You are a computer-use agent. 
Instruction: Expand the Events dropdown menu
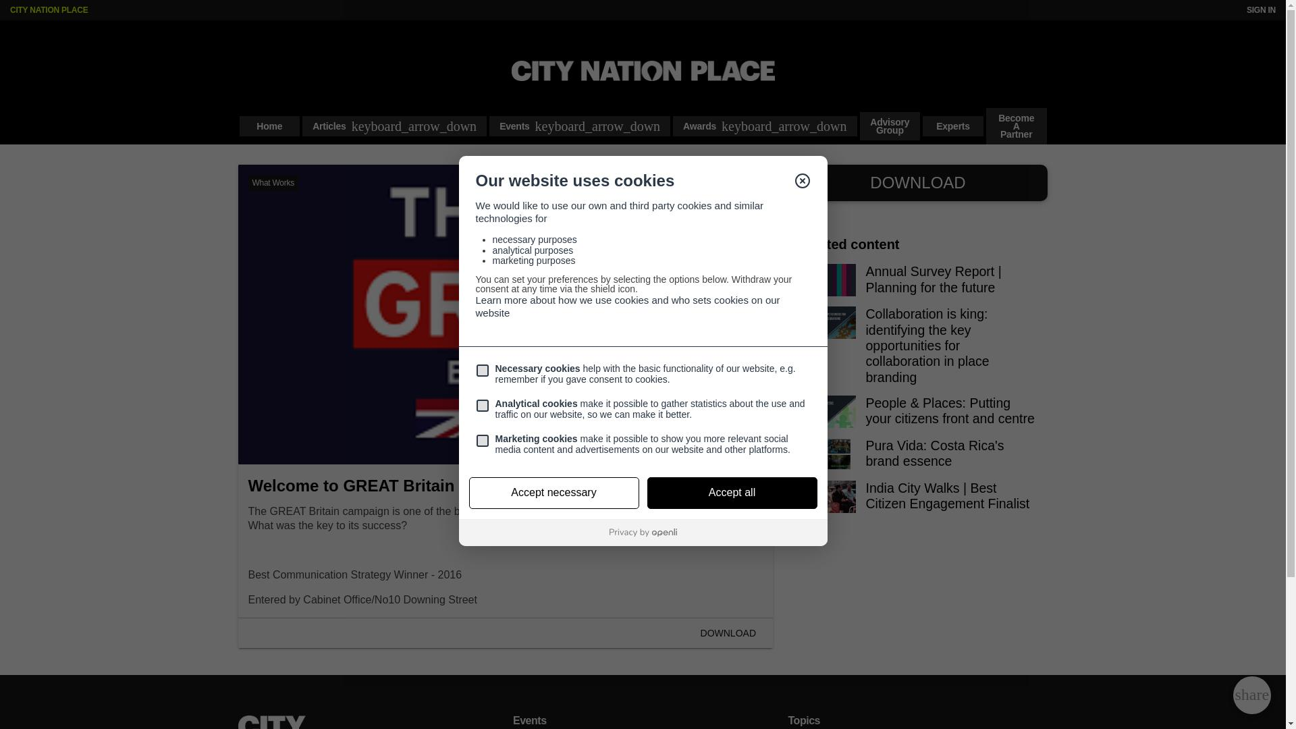tap(579, 126)
